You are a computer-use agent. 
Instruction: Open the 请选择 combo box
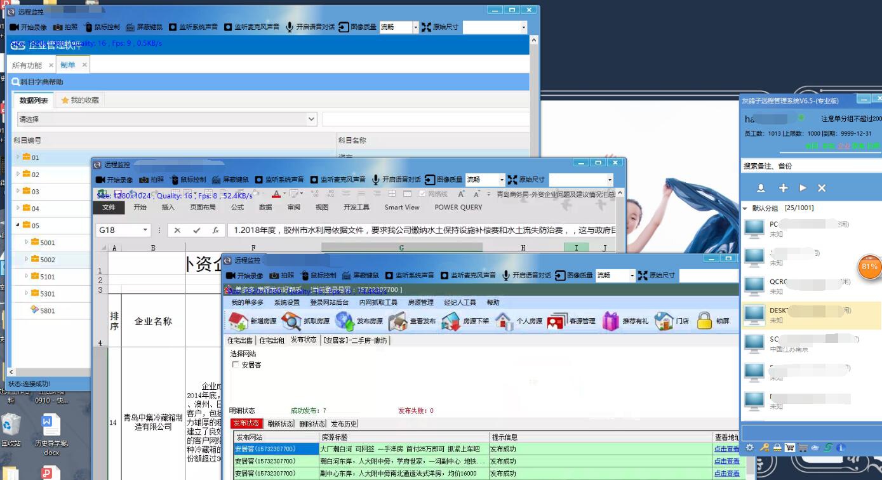(167, 119)
